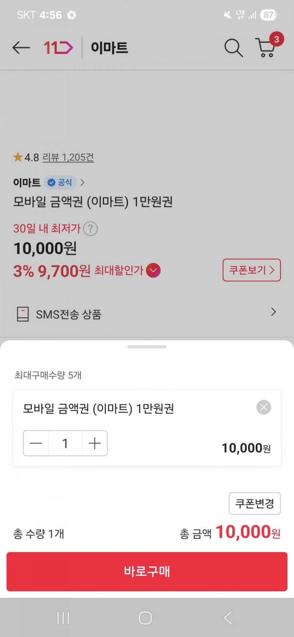294x637 pixels.
Task: Tap the 쿠폰변경 button
Action: pyautogui.click(x=255, y=504)
